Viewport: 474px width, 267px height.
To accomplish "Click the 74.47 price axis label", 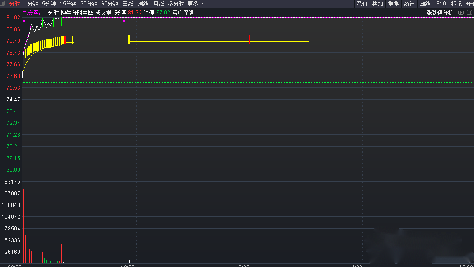I will pos(13,100).
